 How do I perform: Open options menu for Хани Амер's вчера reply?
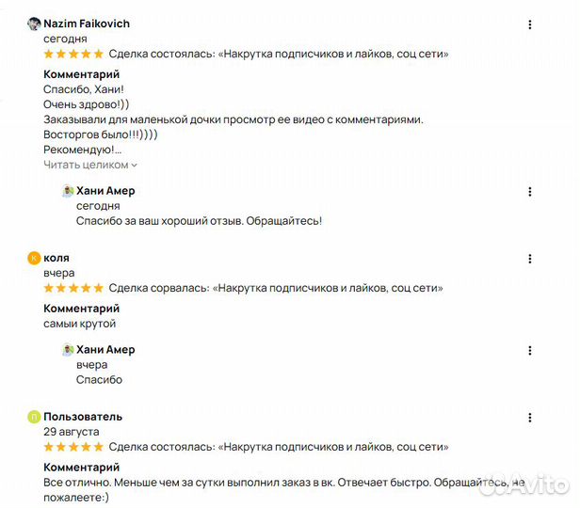pos(529,350)
